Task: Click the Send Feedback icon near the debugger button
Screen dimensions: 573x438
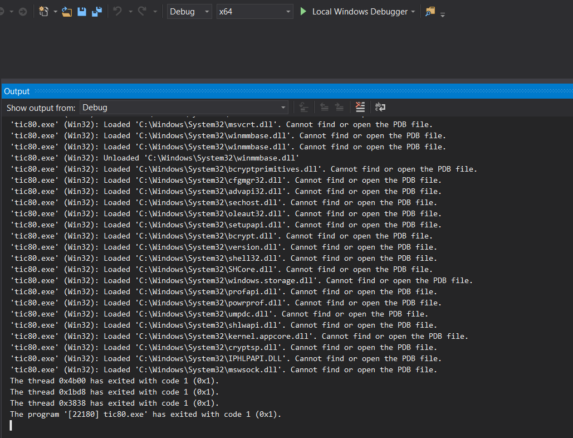Action: pos(429,11)
